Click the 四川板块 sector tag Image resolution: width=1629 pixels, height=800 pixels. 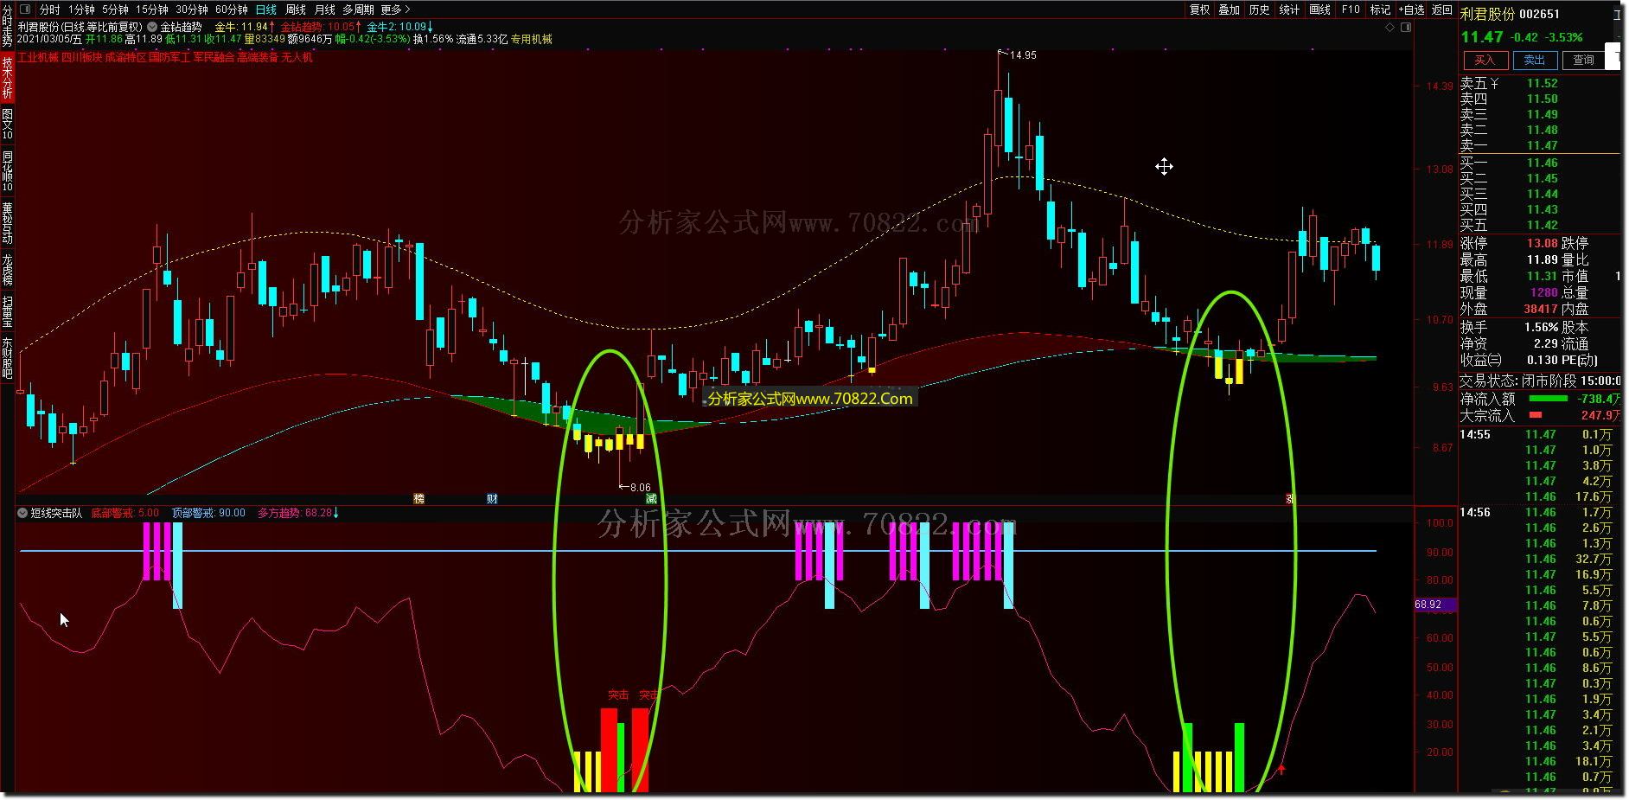click(x=81, y=57)
